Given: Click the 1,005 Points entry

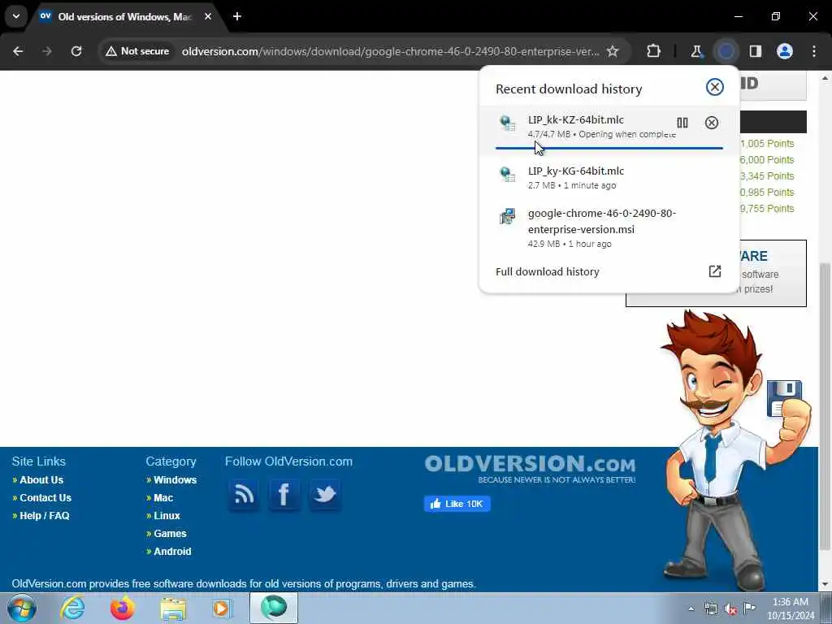Looking at the screenshot, I should (767, 144).
